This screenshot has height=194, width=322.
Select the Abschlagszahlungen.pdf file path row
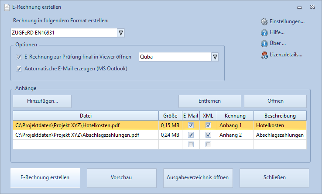coord(86,135)
